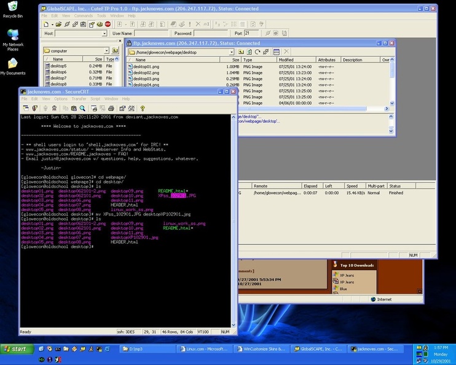Click the Delete X icon in CuteFTP main toolbar
Viewport: 456px width, 365px height.
coord(198,25)
